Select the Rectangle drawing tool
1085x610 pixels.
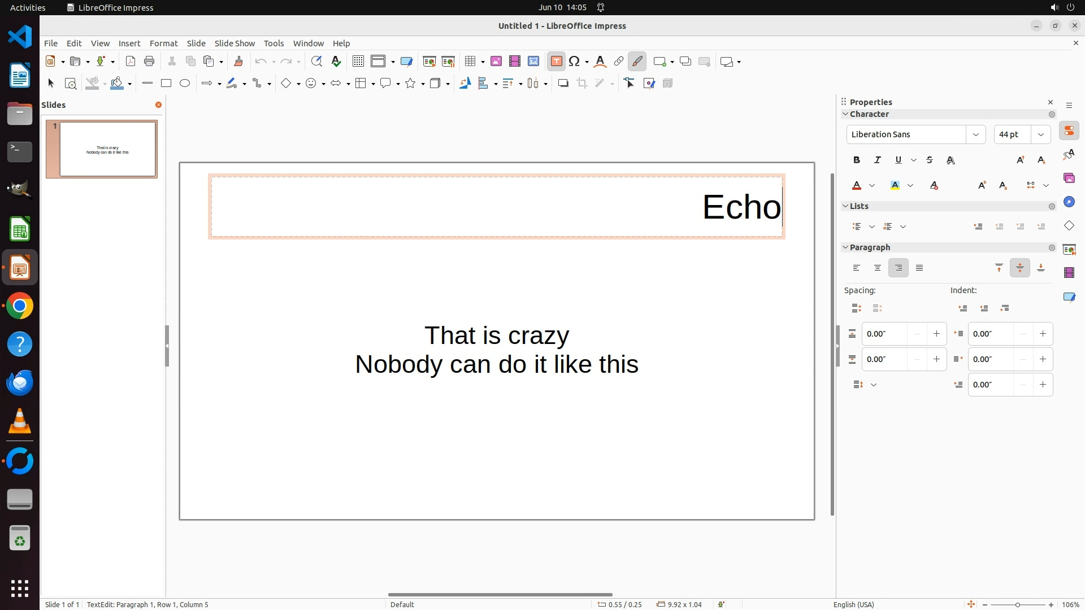(x=166, y=84)
